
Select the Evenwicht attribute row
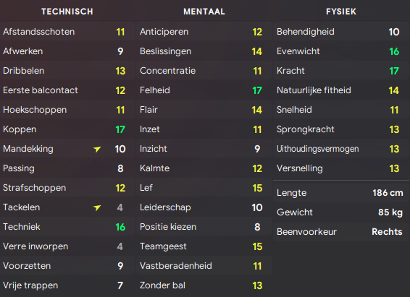click(341, 51)
